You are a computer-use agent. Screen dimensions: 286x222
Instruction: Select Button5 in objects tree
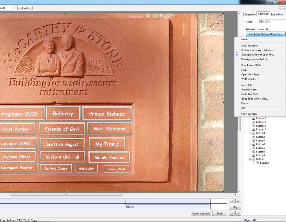260,148
